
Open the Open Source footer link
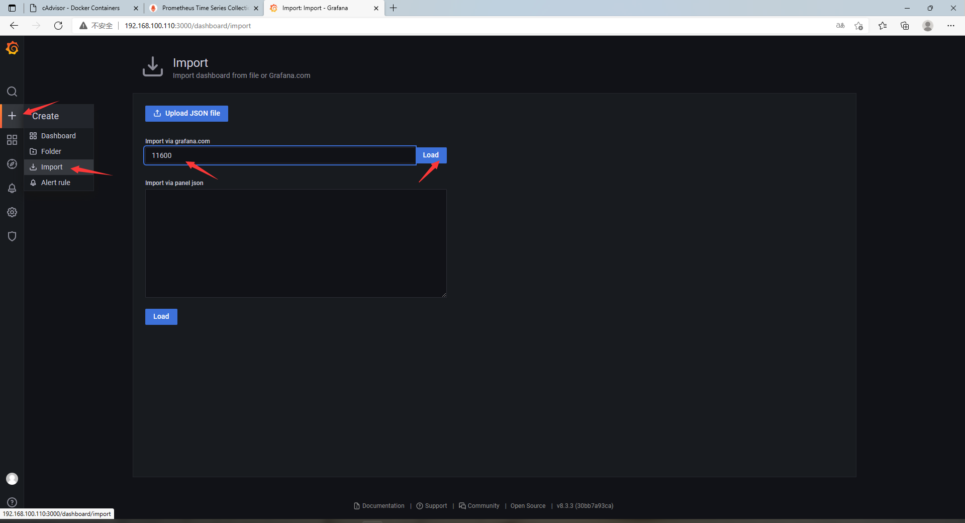[528, 506]
